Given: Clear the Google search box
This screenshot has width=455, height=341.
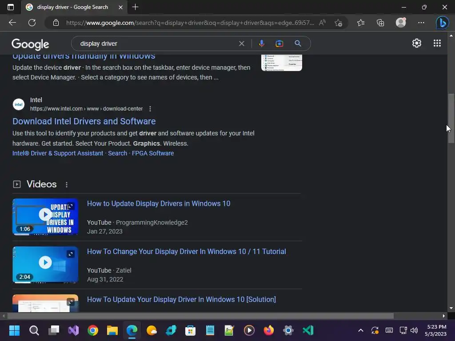Looking at the screenshot, I should coord(241,44).
